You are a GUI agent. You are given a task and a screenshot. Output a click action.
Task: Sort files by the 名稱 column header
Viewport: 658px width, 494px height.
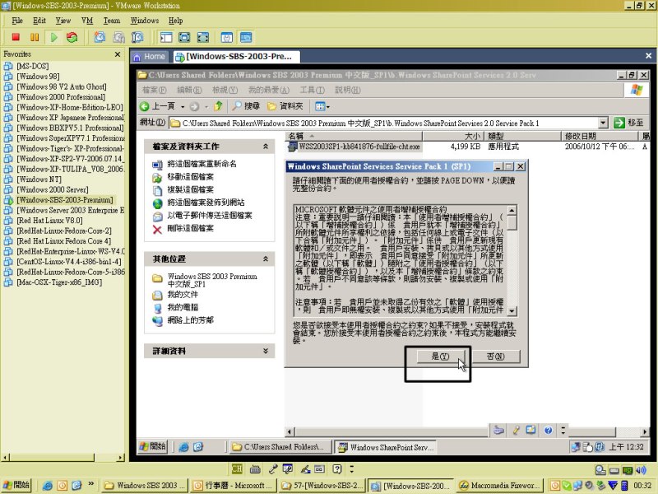coord(354,136)
